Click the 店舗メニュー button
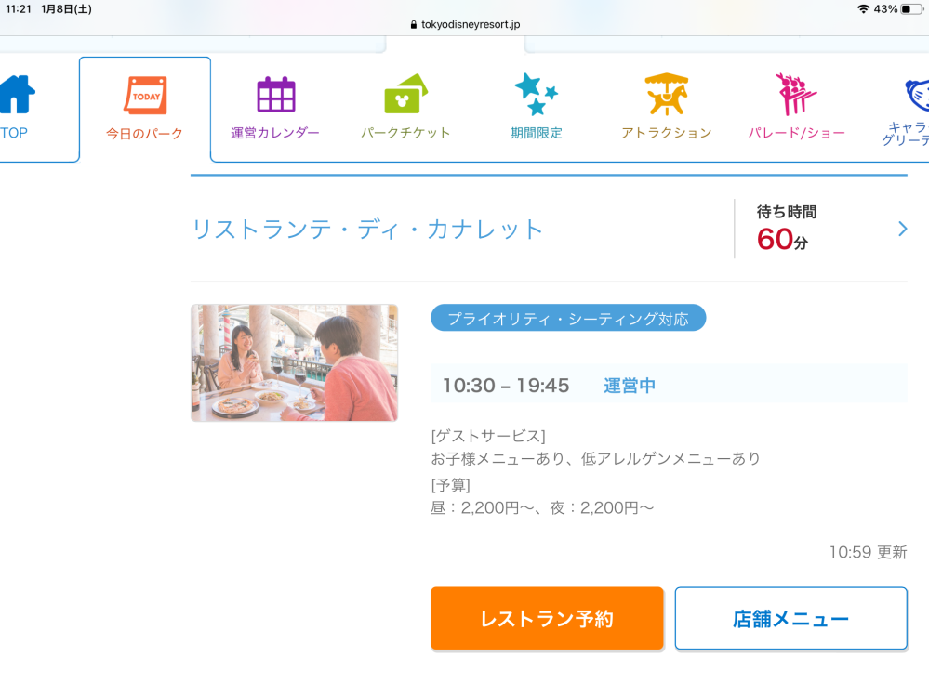 coord(791,619)
